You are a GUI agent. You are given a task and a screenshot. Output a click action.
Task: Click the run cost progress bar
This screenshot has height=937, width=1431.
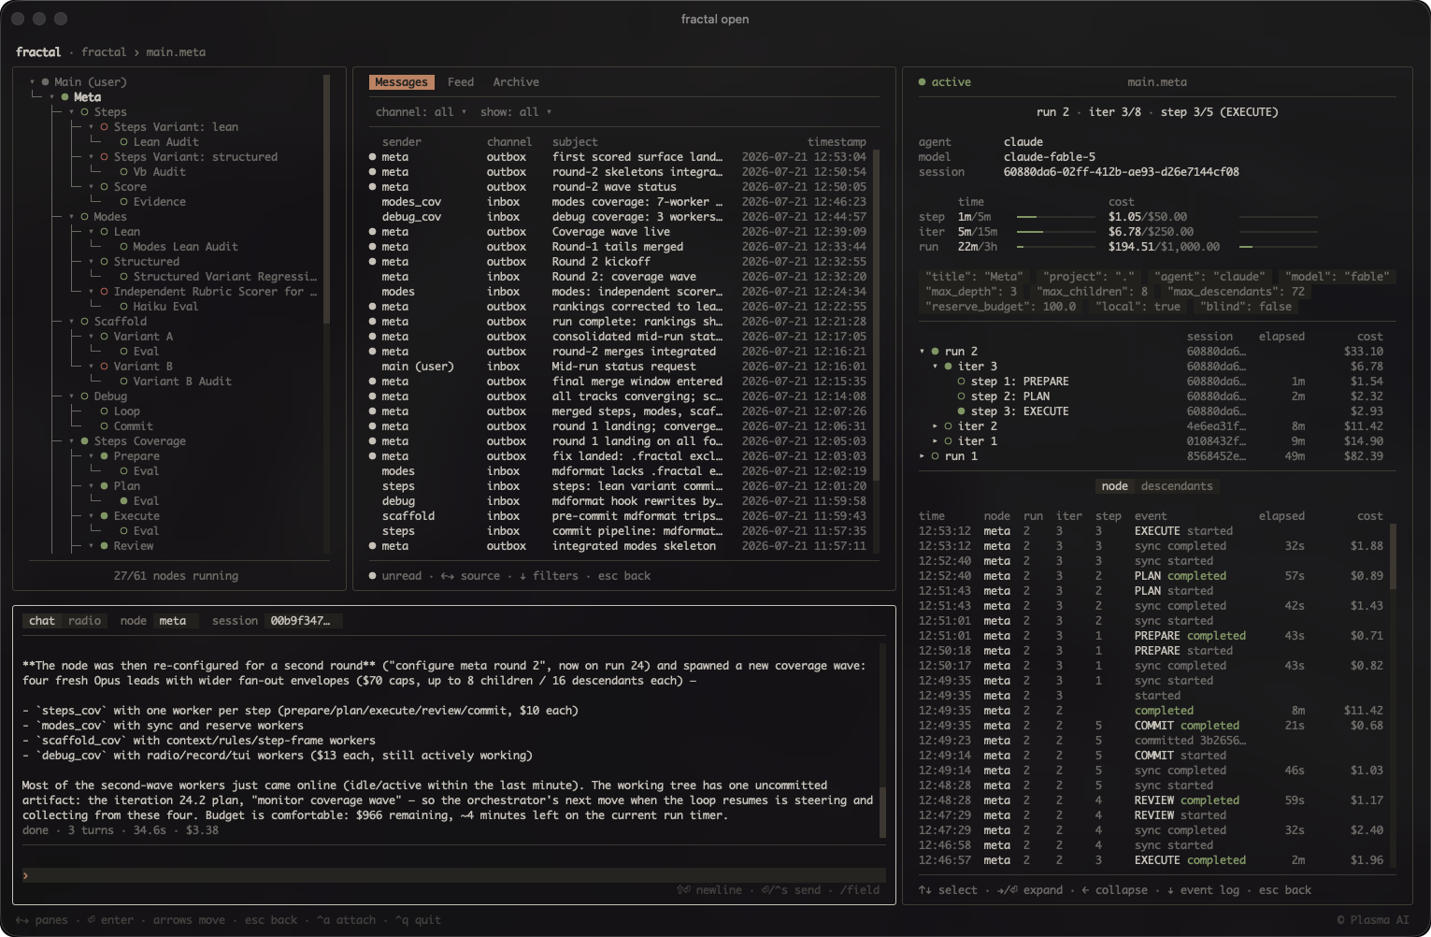[1279, 247]
